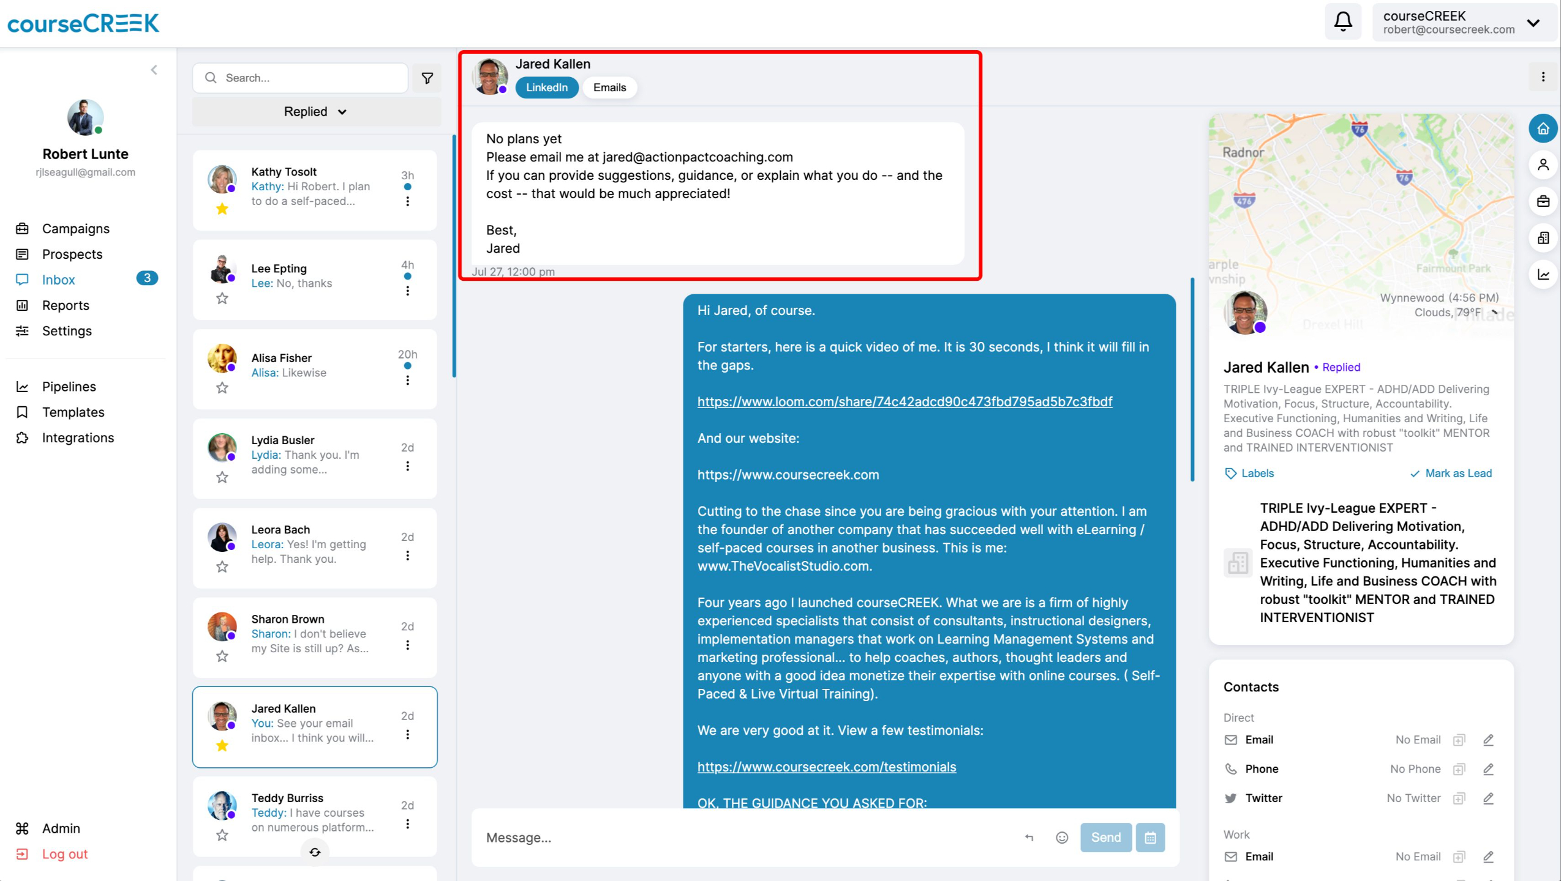The height and width of the screenshot is (881, 1561).
Task: Open the home panel icon on right rail
Action: click(x=1543, y=128)
